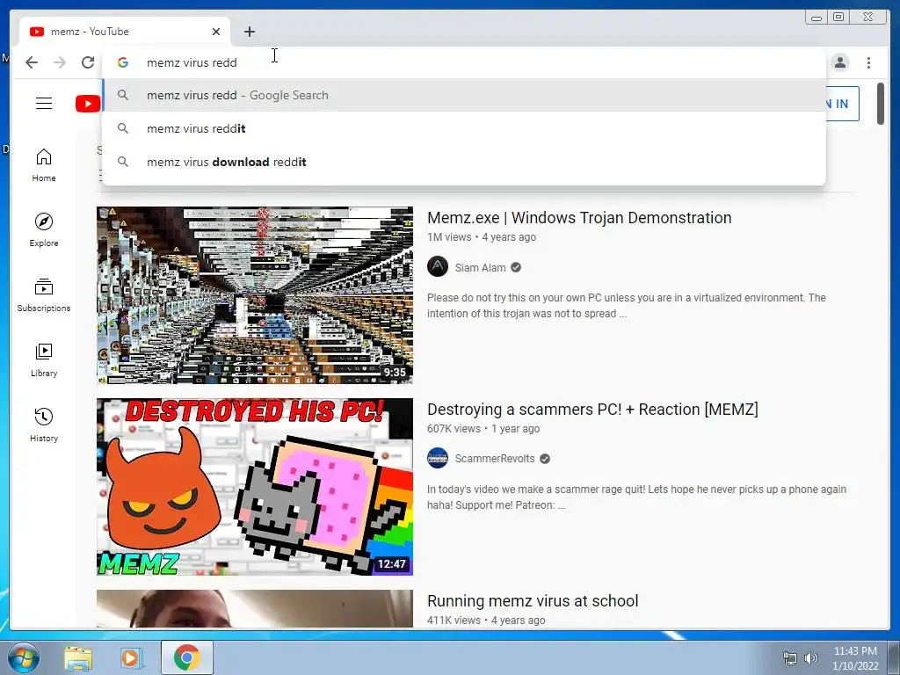Viewport: 900px width, 675px height.
Task: Click the Siam Alam video description text
Action: 626,306
